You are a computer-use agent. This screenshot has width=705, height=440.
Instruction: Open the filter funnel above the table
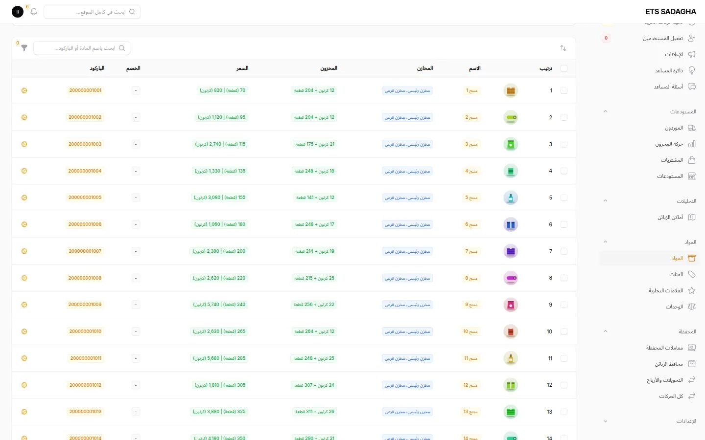(x=24, y=48)
